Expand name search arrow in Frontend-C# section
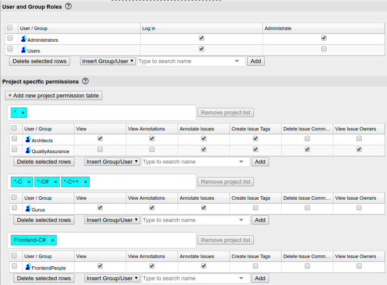The image size is (387, 285). tap(241, 278)
